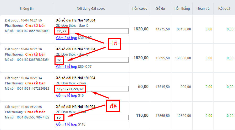Click the 160380,00 winnings amount
235x130 pixels.
(182, 58)
